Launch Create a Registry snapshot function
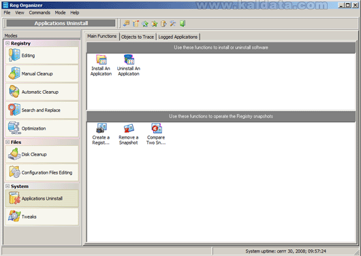361x256 pixels. (x=101, y=134)
